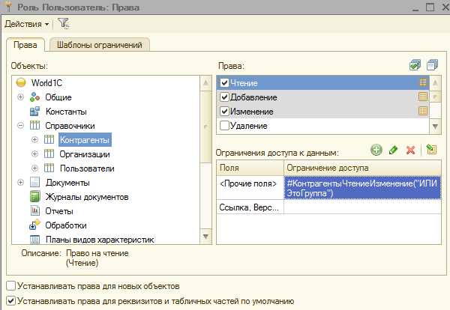Select Журналы документов in the tree
Viewport: 450px width, 310px height.
point(86,197)
